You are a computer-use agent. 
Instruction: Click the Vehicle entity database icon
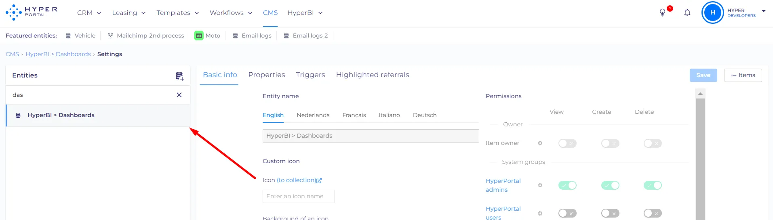[68, 36]
